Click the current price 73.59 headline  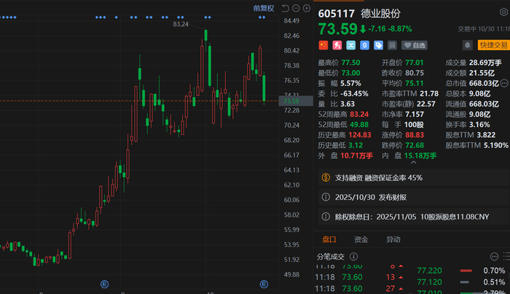coord(337,28)
